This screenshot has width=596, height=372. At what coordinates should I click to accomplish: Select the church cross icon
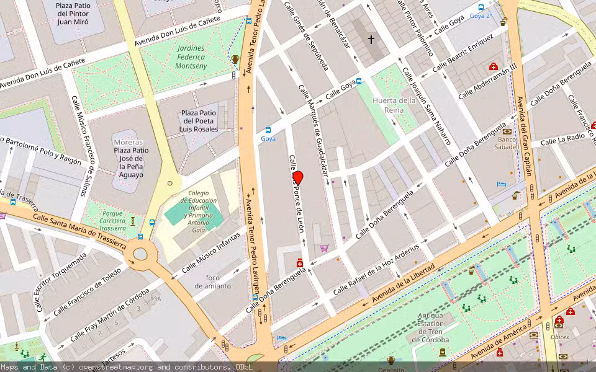tap(371, 40)
